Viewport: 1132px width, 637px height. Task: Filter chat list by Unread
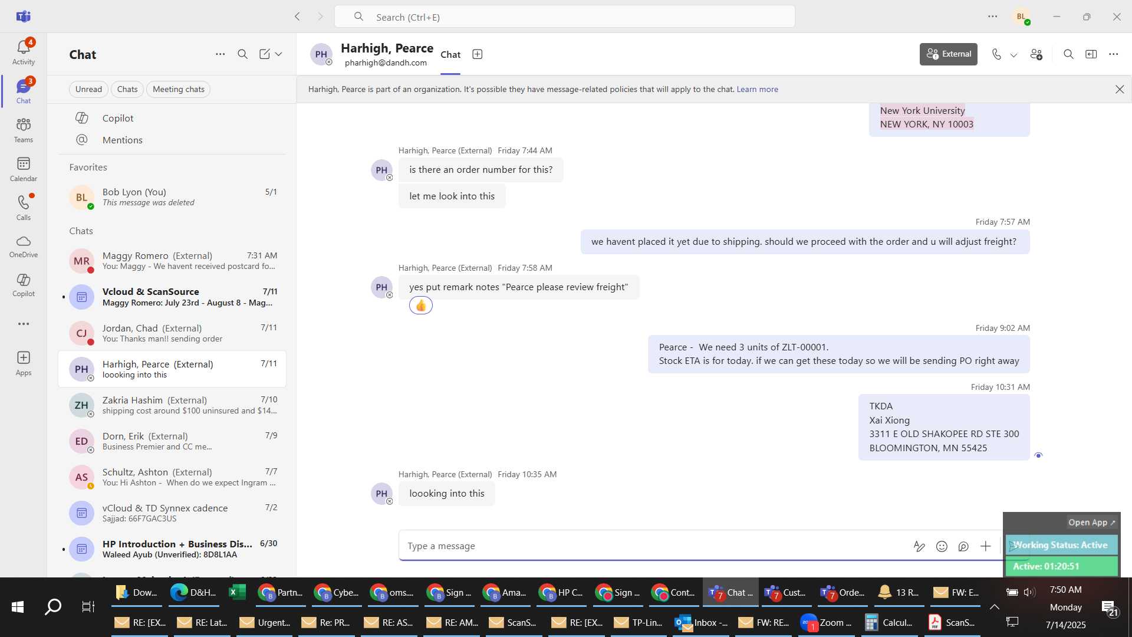88,89
